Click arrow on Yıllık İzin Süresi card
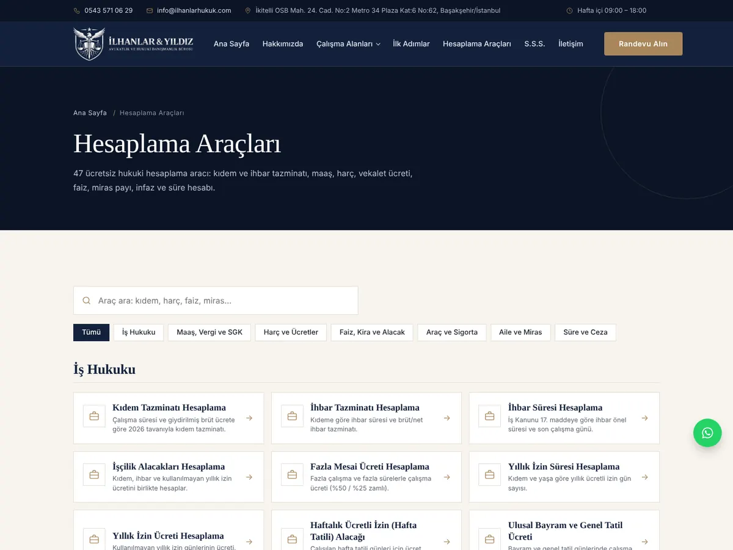The height and width of the screenshot is (550, 733). tap(645, 477)
